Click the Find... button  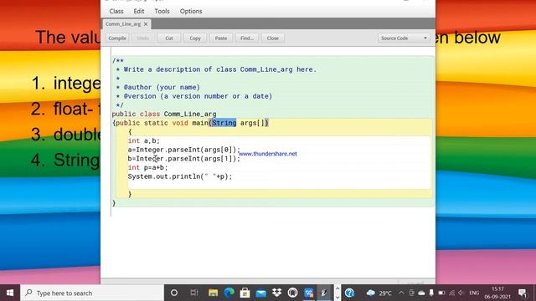pyautogui.click(x=247, y=38)
